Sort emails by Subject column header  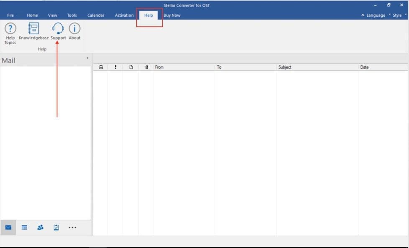pos(317,67)
